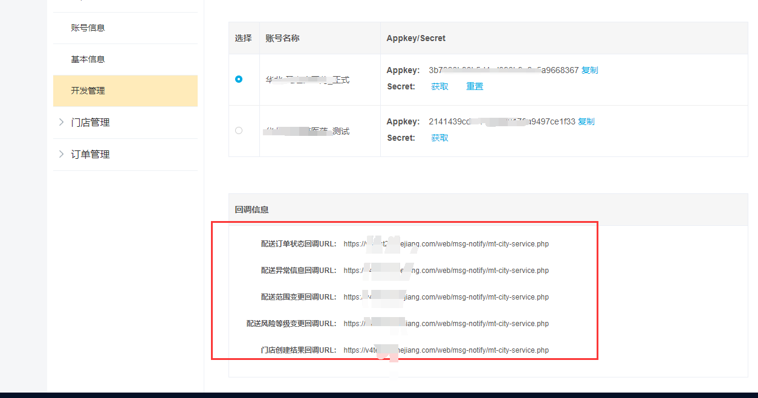Expand the 门店管理 chevron arrow

(61, 122)
